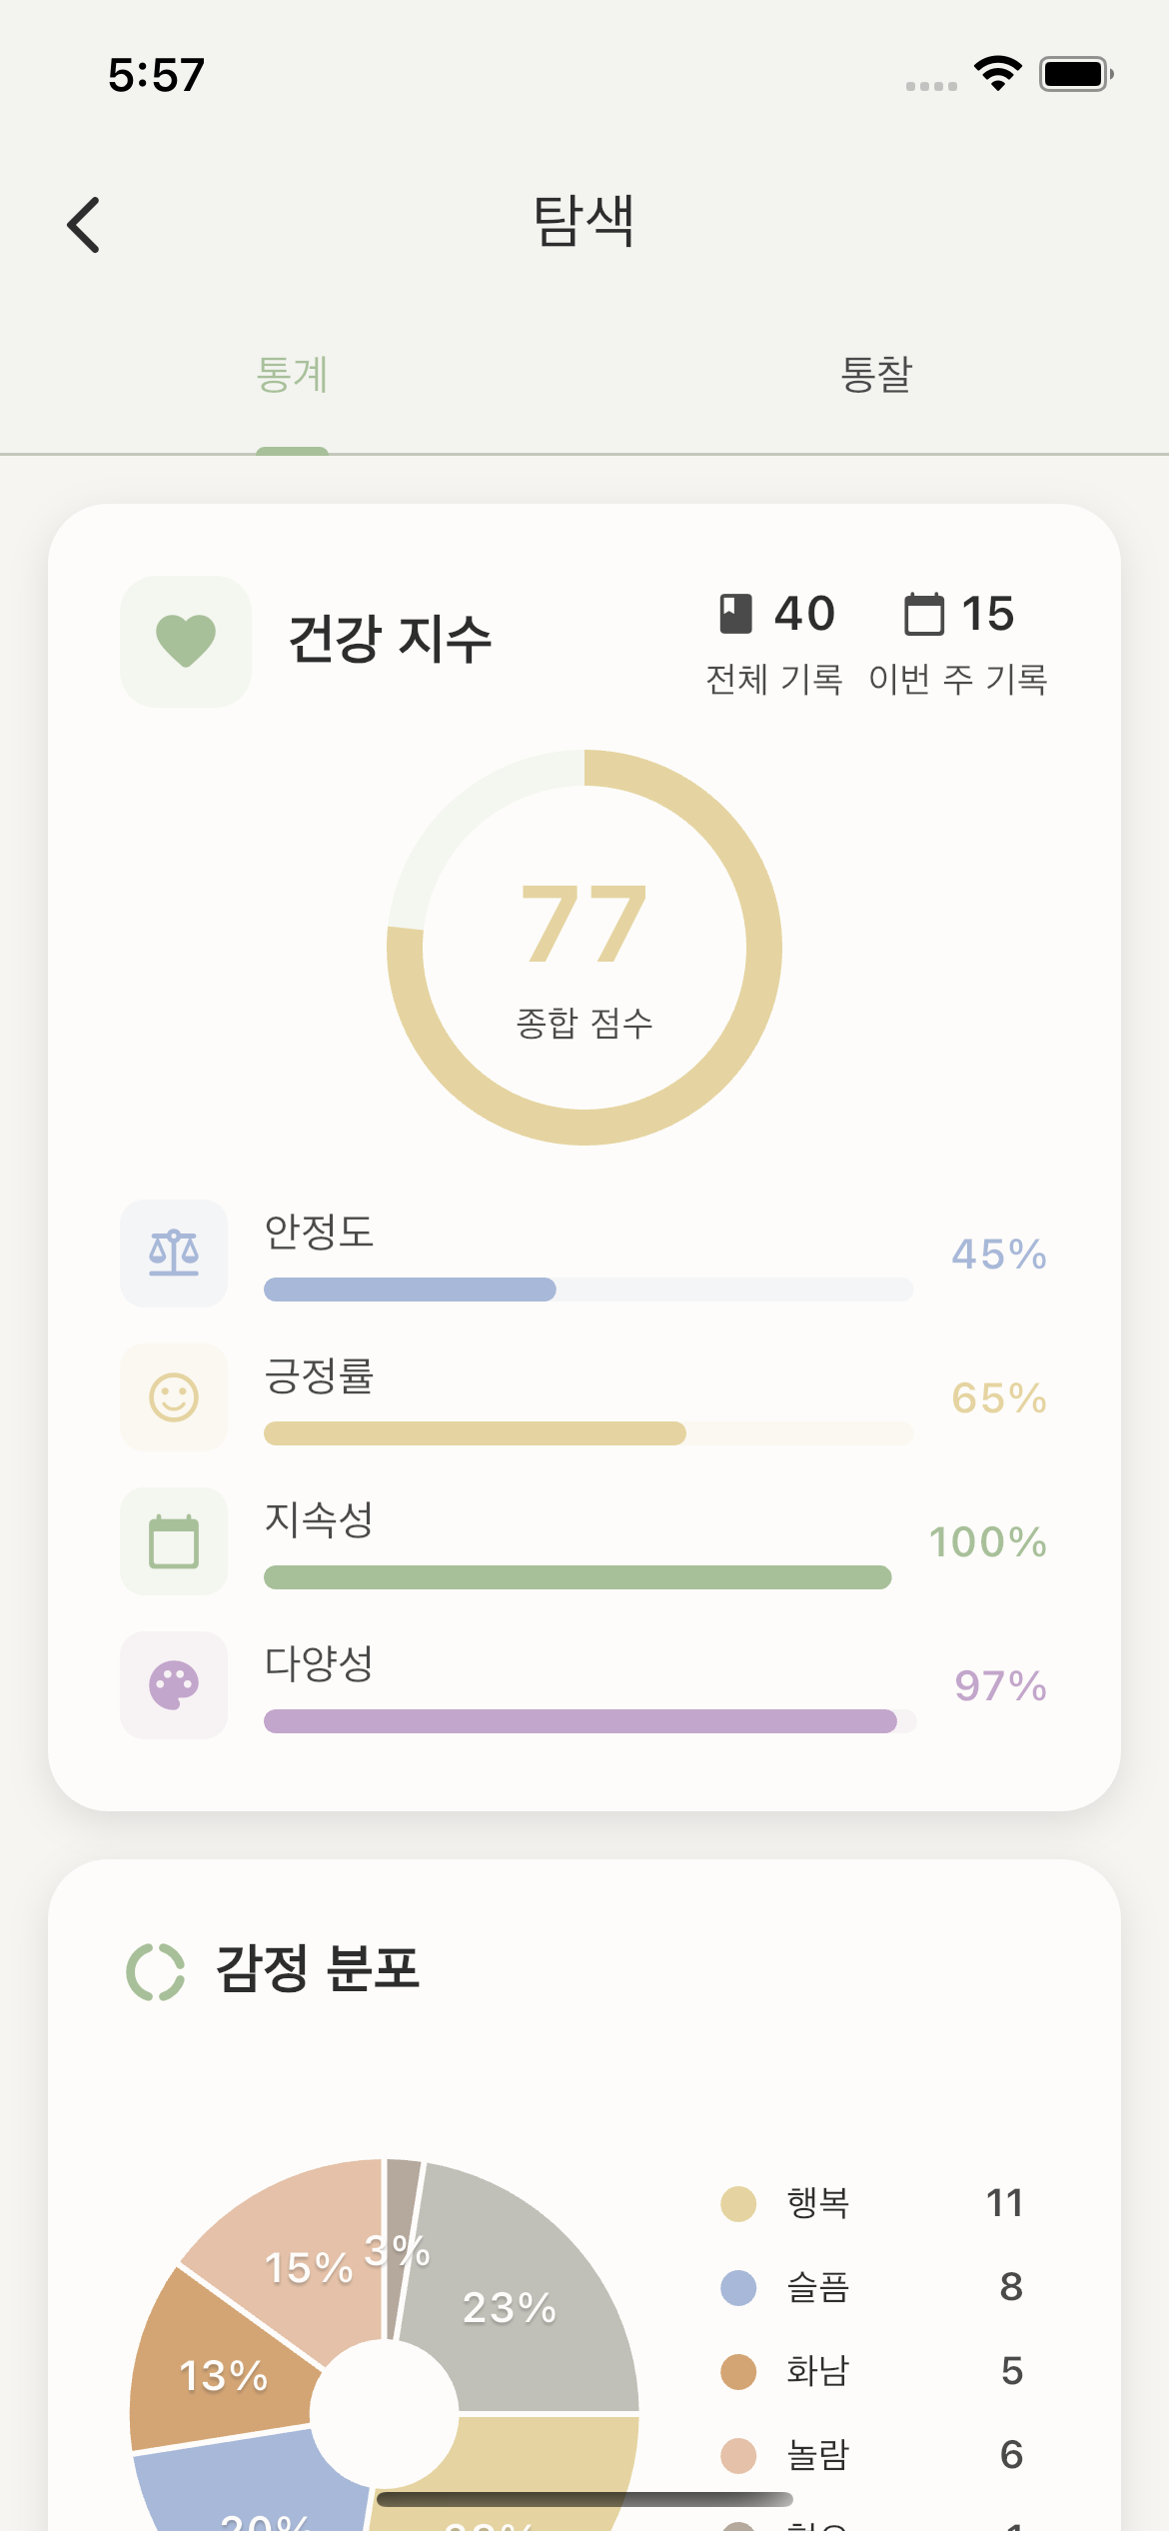Switch to the 통찰 tab
Image resolution: width=1169 pixels, height=2531 pixels.
point(876,375)
